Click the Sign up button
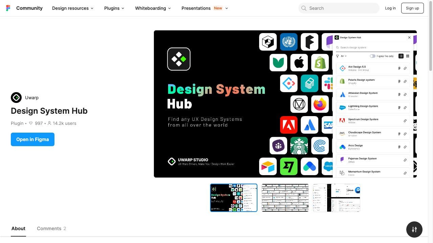The width and height of the screenshot is (433, 243). pyautogui.click(x=412, y=8)
